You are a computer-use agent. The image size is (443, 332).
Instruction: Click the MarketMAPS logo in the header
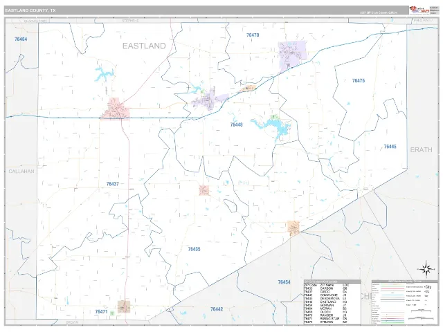pos(419,10)
